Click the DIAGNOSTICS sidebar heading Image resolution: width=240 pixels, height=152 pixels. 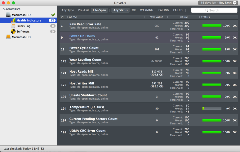pyautogui.click(x=11, y=9)
